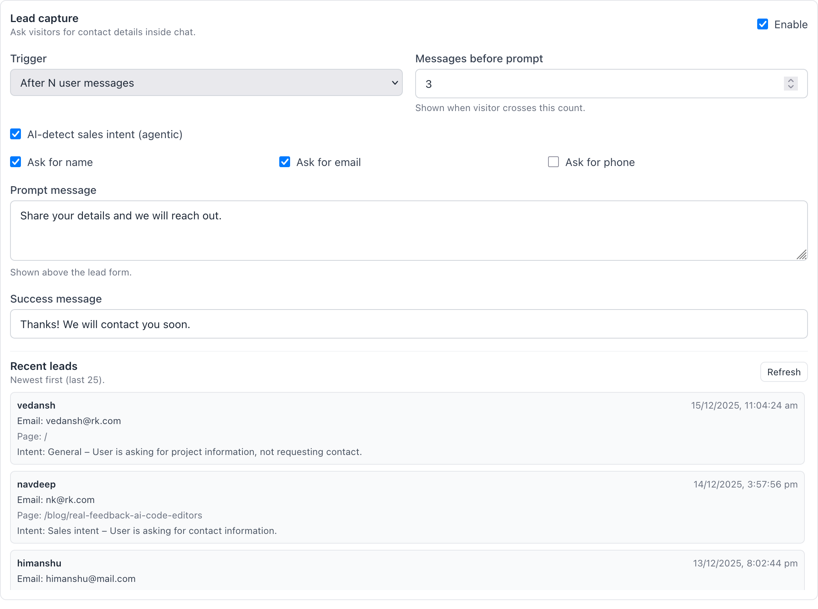Click the vedansh@rk.com email text
The image size is (818, 609).
[x=83, y=421]
